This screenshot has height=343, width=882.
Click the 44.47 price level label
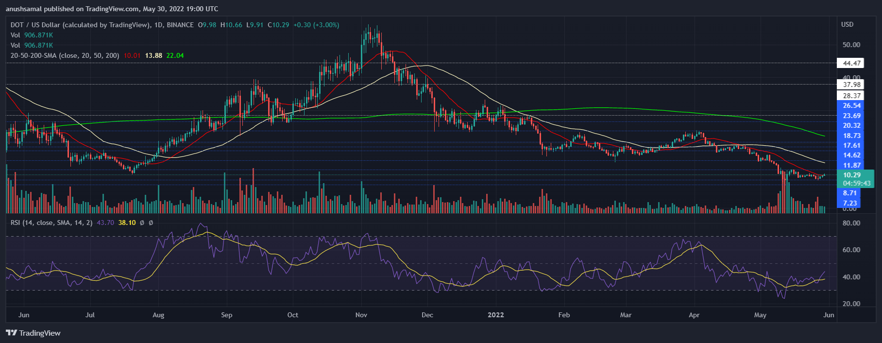[x=852, y=63]
